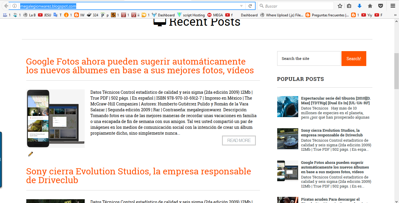The width and height of the screenshot is (399, 203).
Task: Show bookmarks list icon
Action: click(x=349, y=6)
